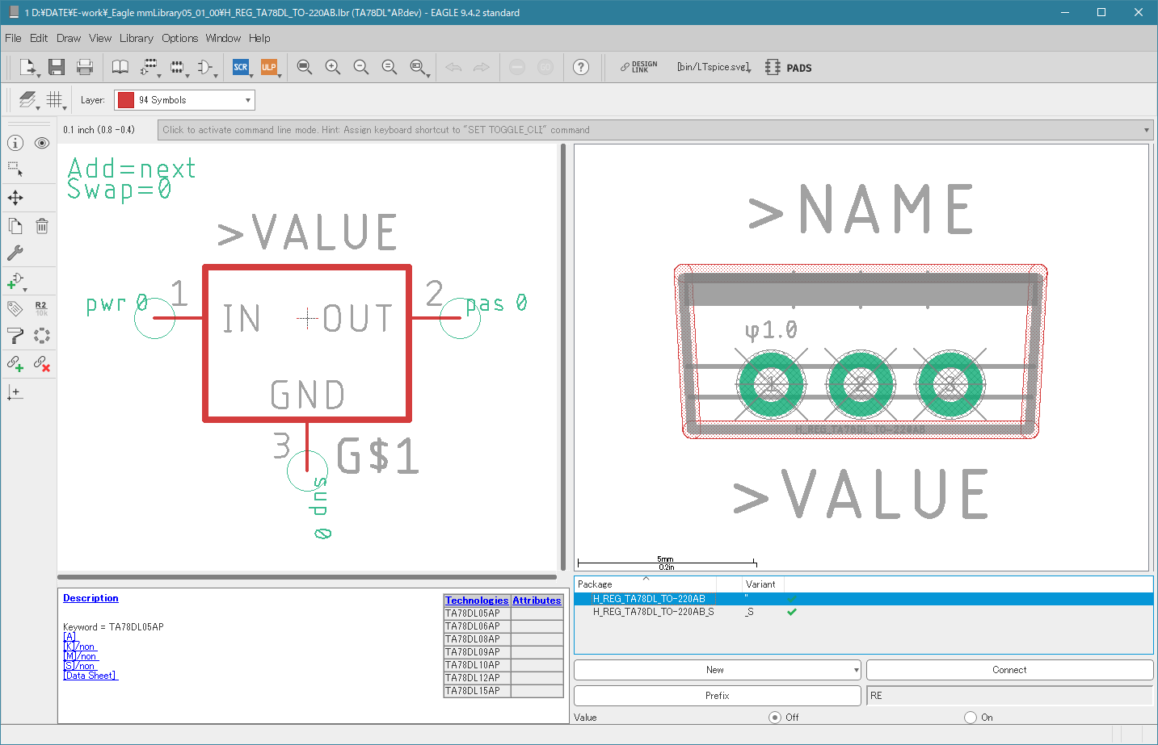Run the ULP program icon
The image size is (1158, 745).
(268, 67)
